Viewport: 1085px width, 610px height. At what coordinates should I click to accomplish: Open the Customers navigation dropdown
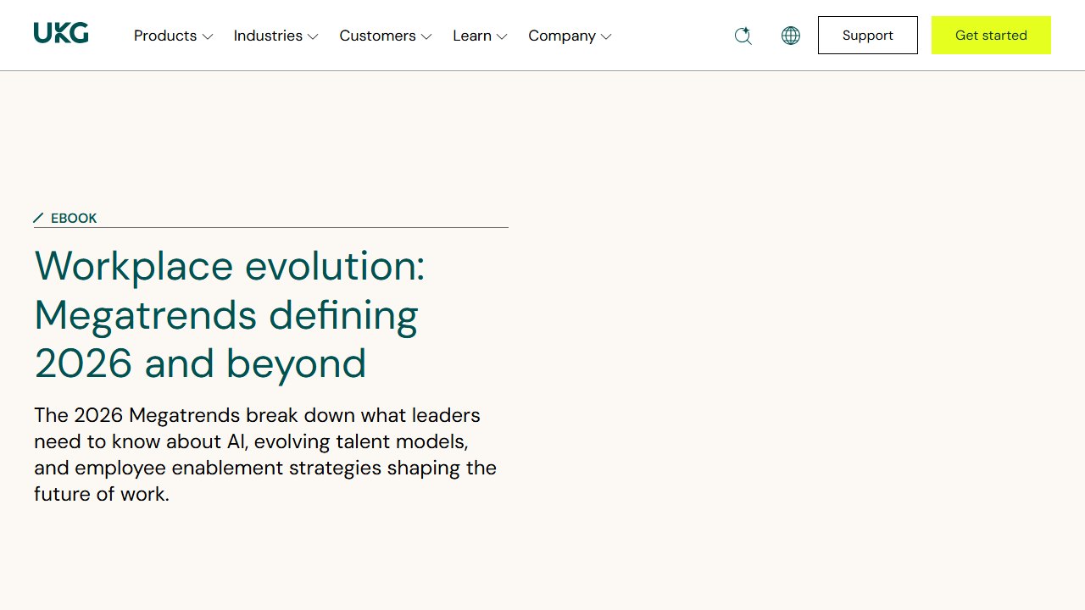(x=386, y=36)
